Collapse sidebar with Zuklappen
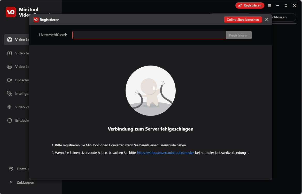 click(x=22, y=182)
